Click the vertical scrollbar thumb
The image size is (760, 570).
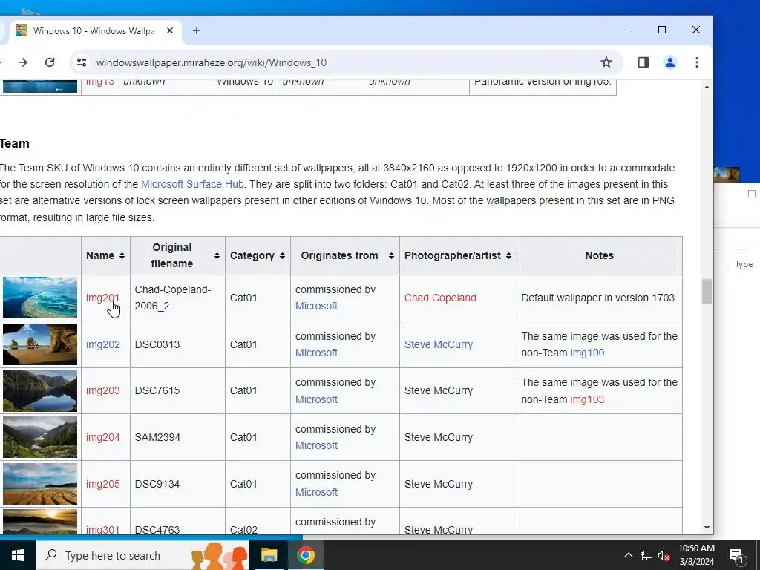[x=707, y=291]
